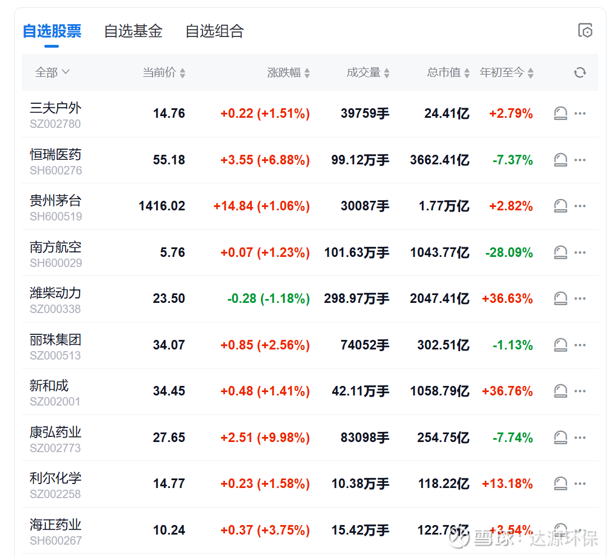616x557 pixels.
Task: Click volume 83098手
Action: [365, 437]
